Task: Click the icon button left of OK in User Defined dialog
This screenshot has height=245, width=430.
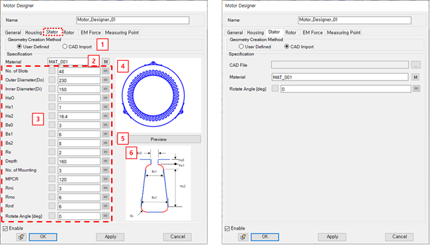Action: pyautogui.click(x=21, y=237)
